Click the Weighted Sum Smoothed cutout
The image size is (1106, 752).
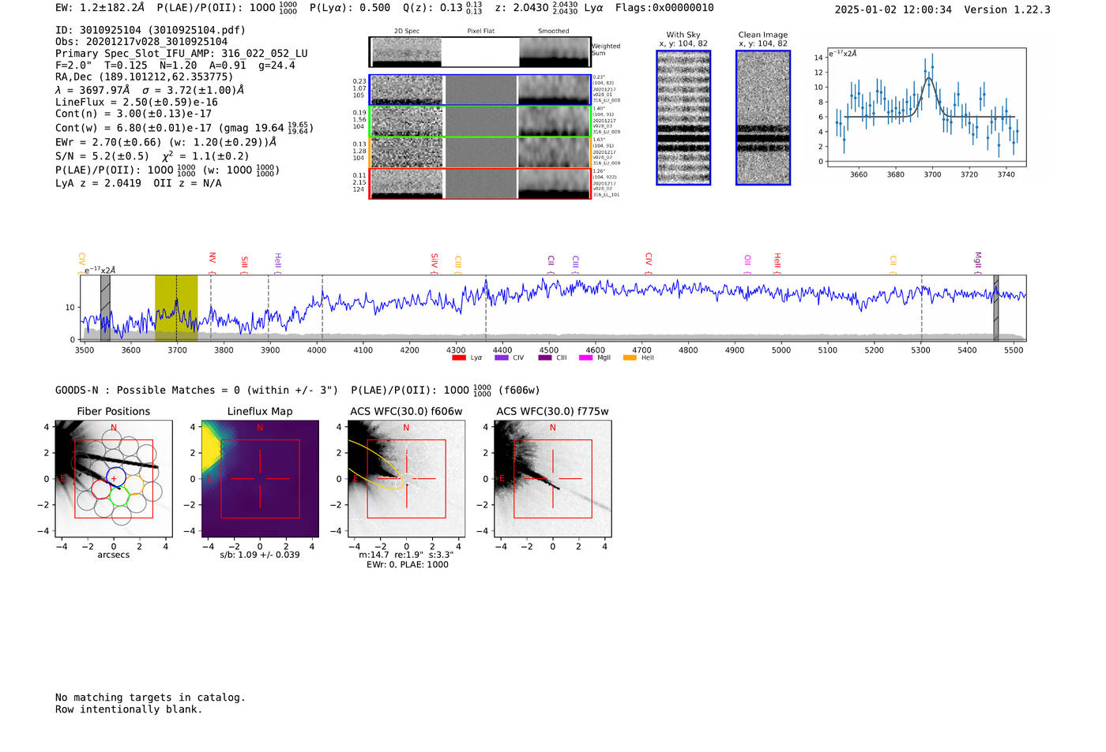555,52
